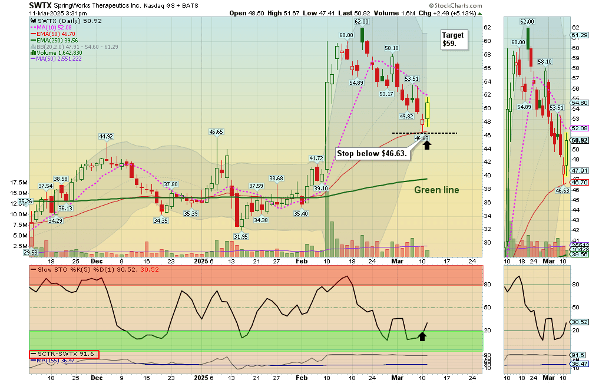
Task: Select the Last 50.92 value in the header
Action: click(354, 13)
